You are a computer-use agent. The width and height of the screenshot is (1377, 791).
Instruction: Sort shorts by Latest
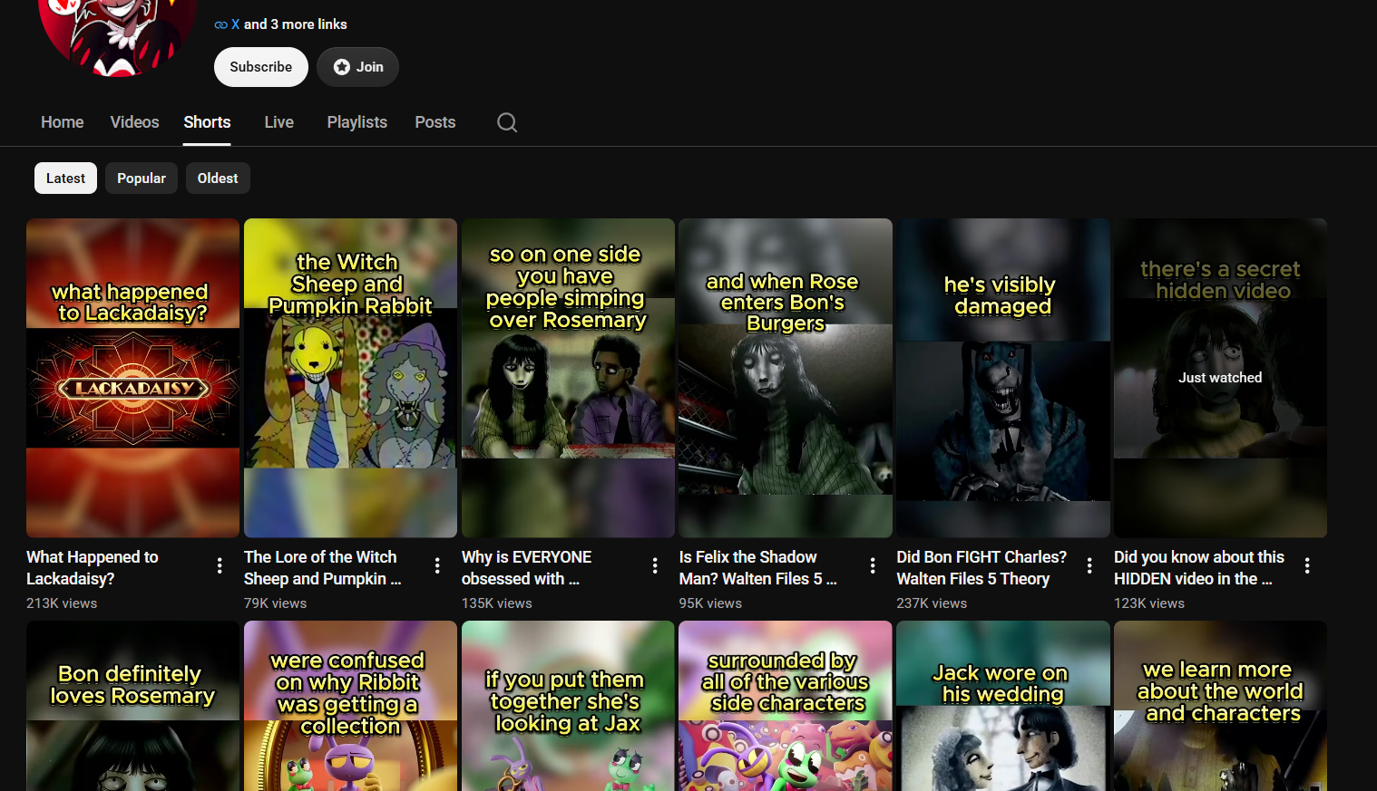(65, 178)
